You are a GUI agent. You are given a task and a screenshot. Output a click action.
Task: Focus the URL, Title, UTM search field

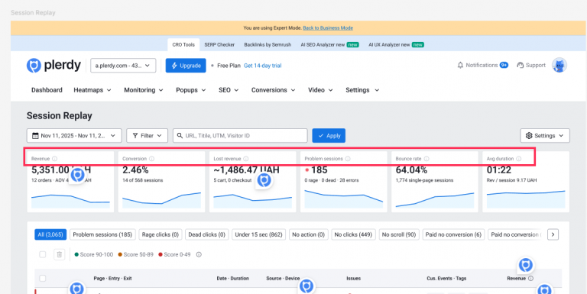(240, 135)
